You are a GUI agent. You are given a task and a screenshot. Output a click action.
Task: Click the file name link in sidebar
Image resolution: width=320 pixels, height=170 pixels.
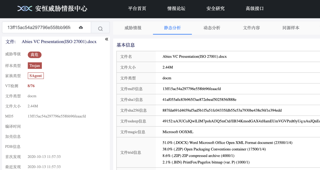coord(59,42)
